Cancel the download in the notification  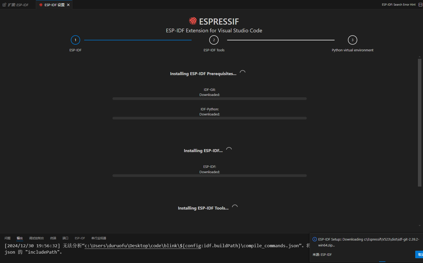coord(420,254)
